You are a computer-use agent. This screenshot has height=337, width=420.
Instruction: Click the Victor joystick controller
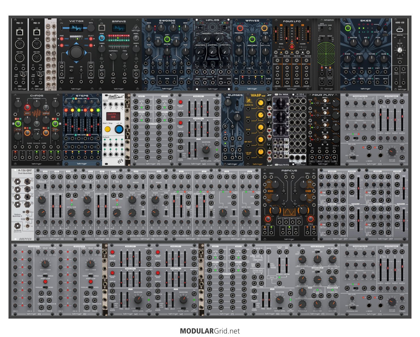pos(76,52)
